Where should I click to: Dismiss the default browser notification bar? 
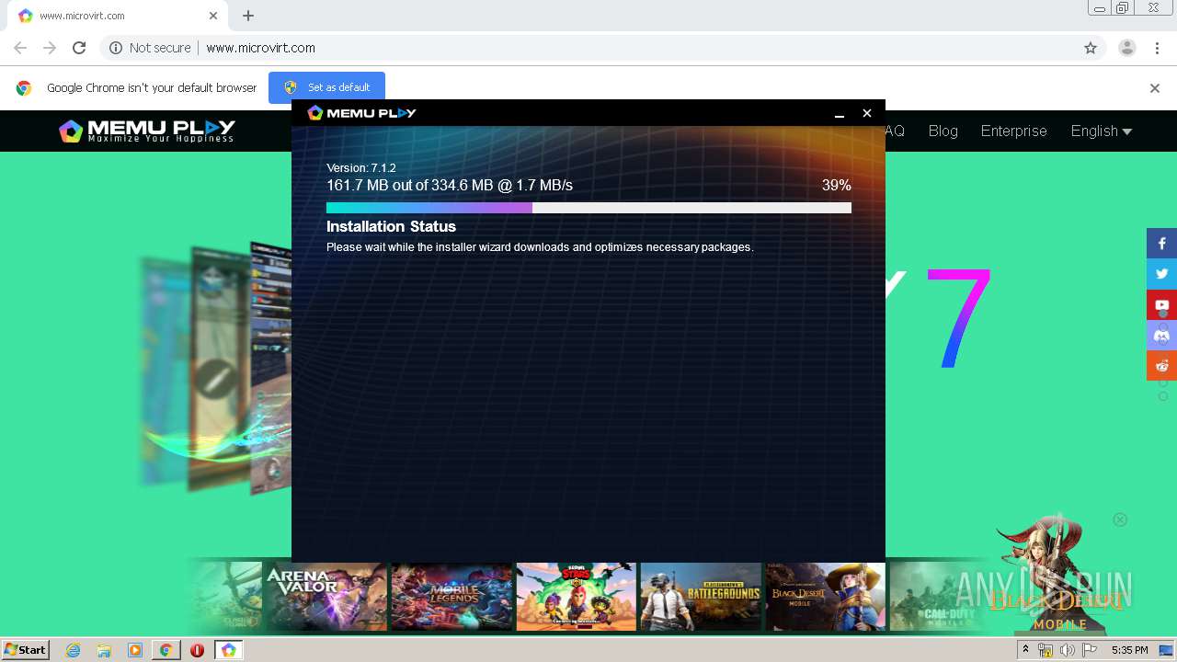tap(1155, 88)
